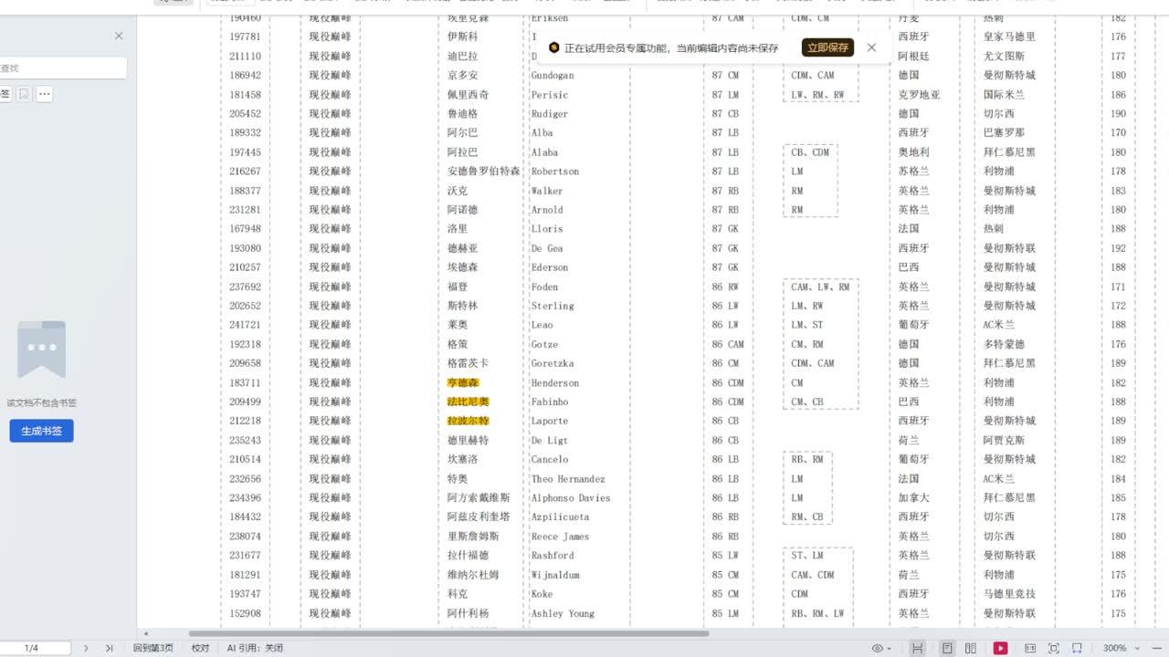Screen dimensions: 1169x657
Task: Go to next page arrow
Action: pos(86,648)
